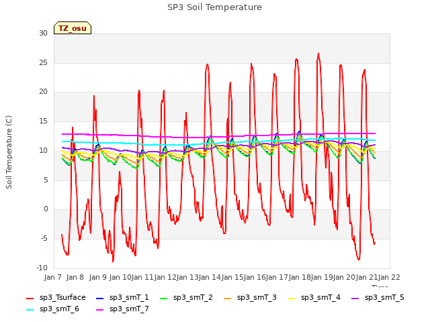Click the 20 y-axis tick label

coord(43,92)
